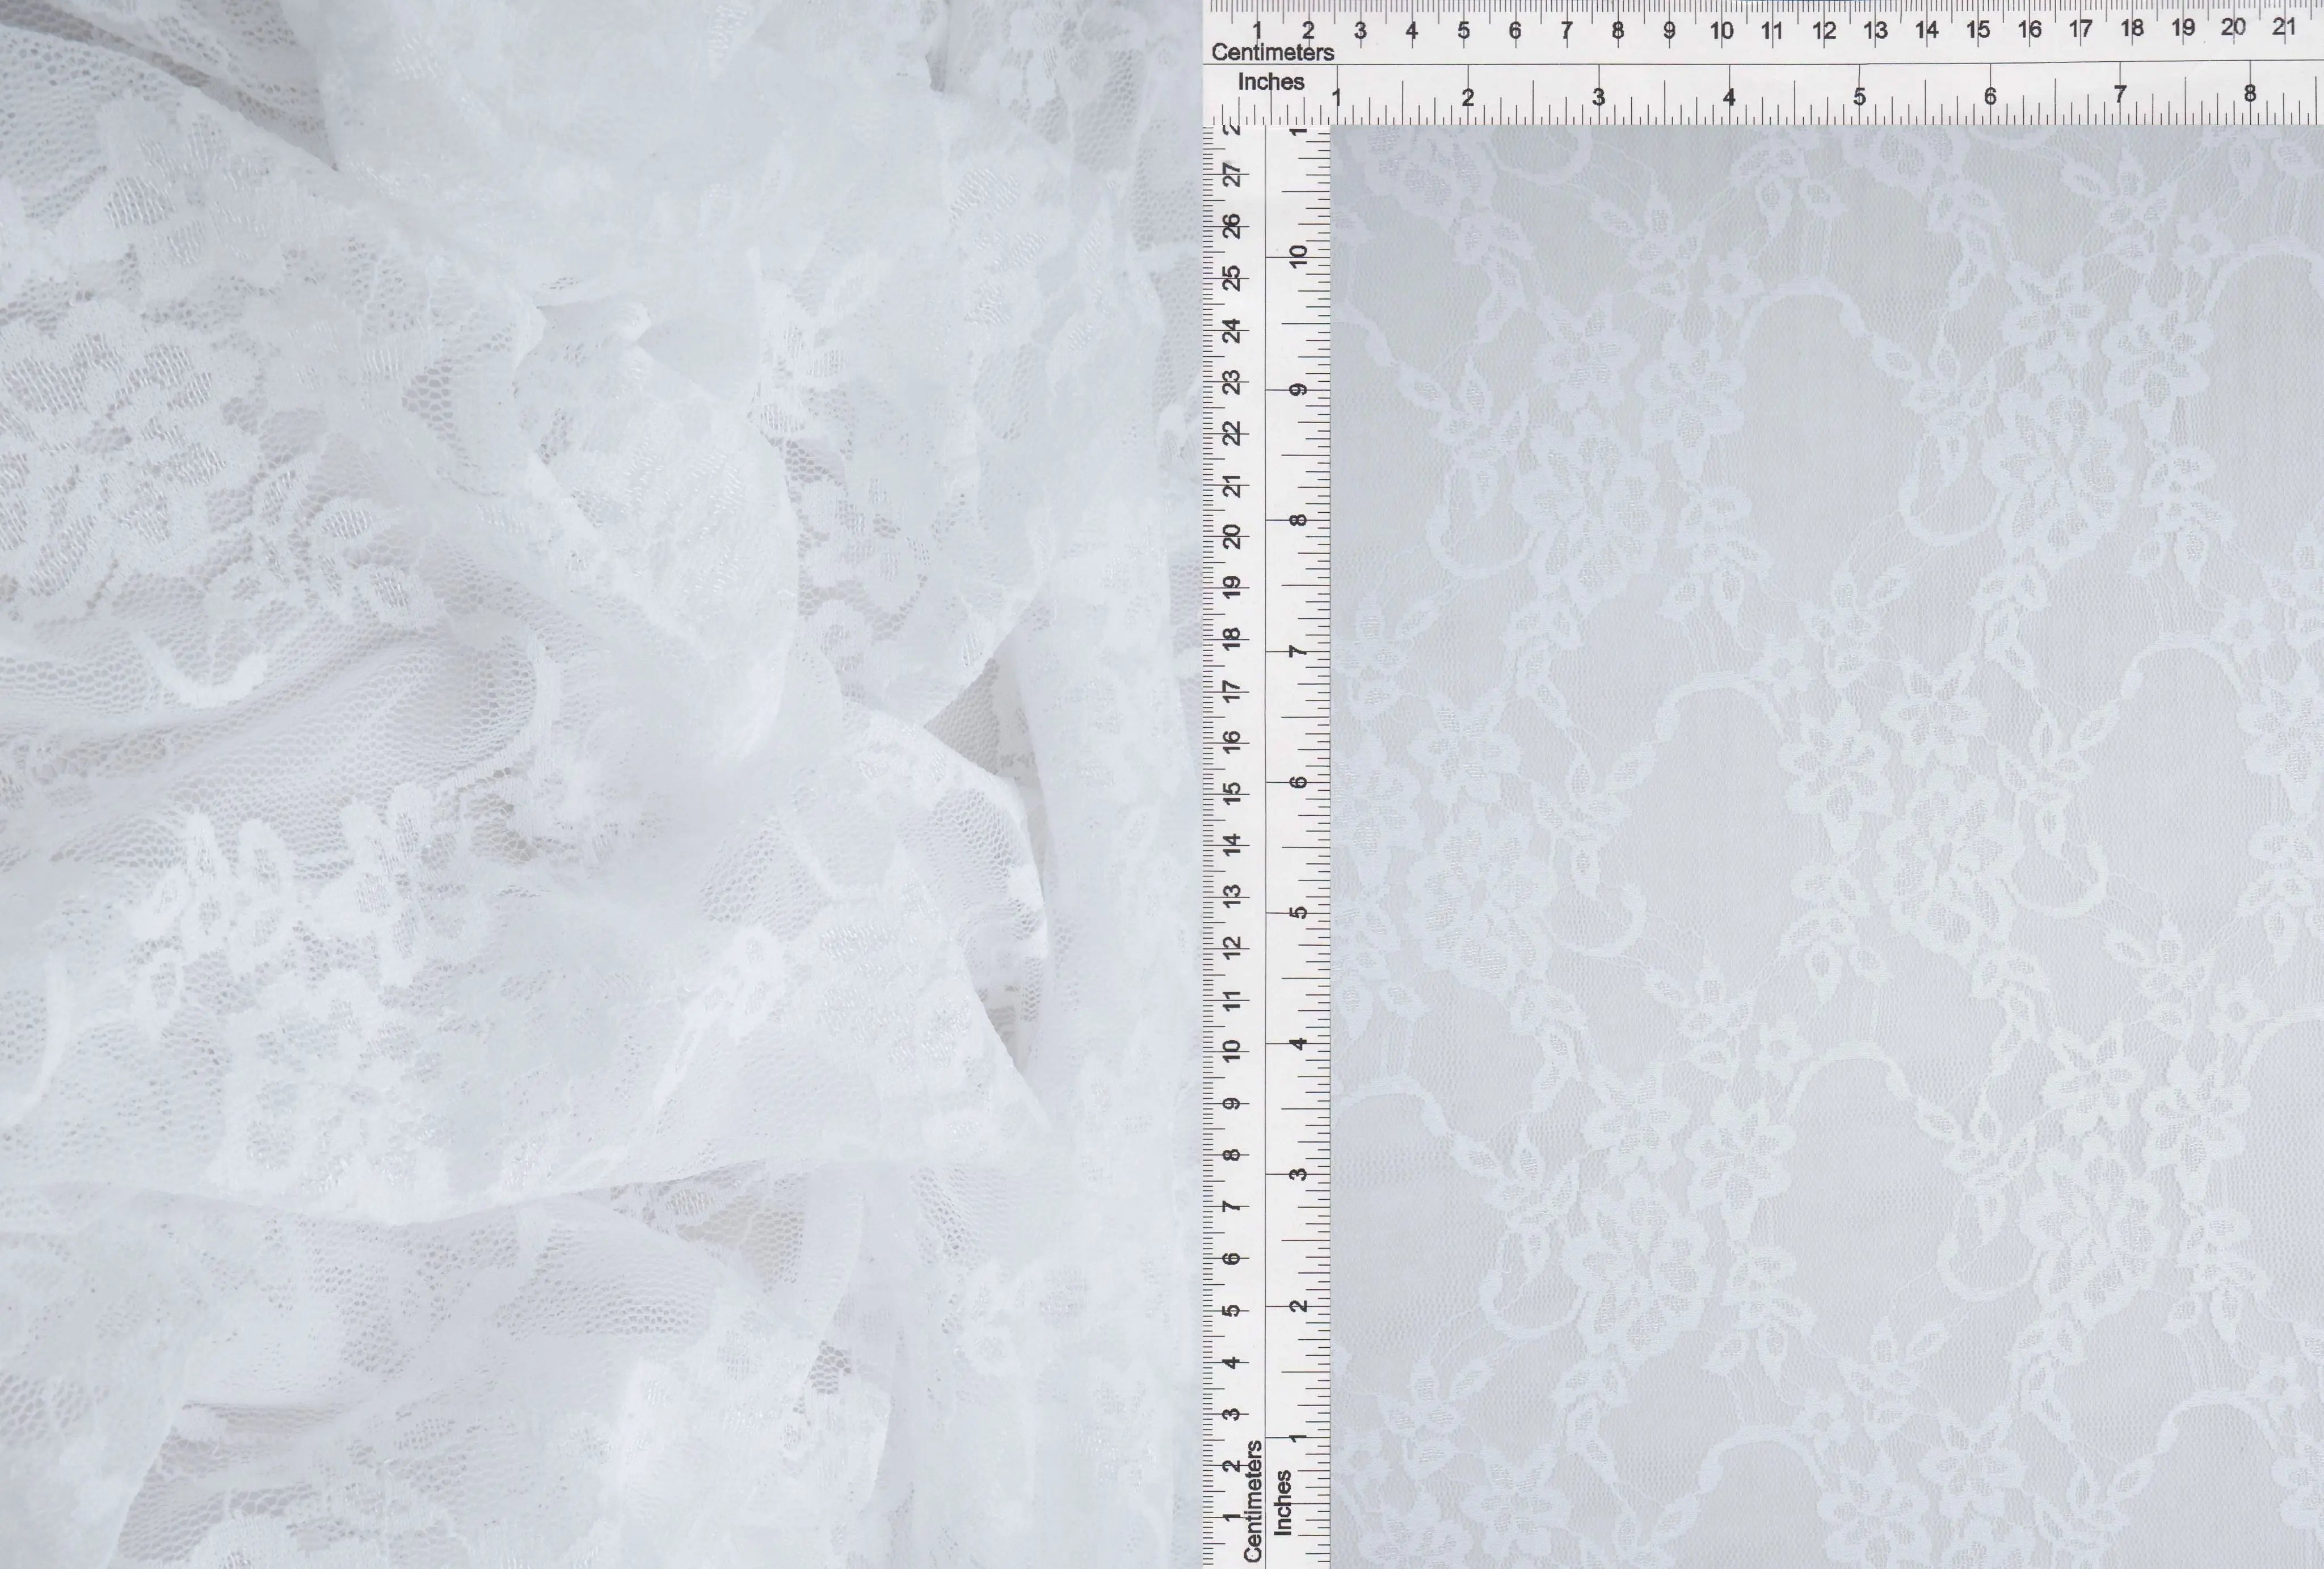The height and width of the screenshot is (1569, 2324).
Task: Click number 10 on vertical inch ruler
Action: pyautogui.click(x=1298, y=256)
